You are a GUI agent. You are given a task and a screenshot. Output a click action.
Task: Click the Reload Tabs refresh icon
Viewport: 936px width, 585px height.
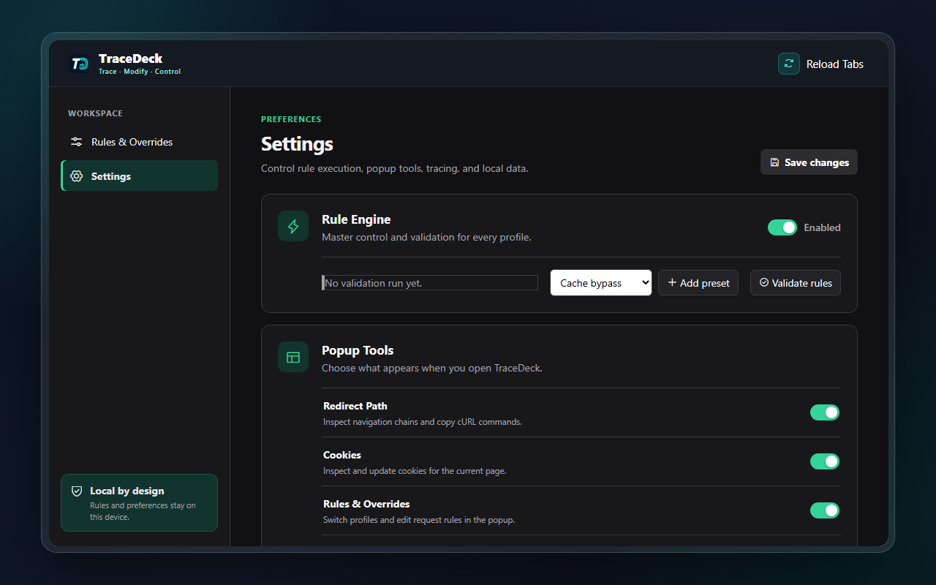tap(789, 64)
